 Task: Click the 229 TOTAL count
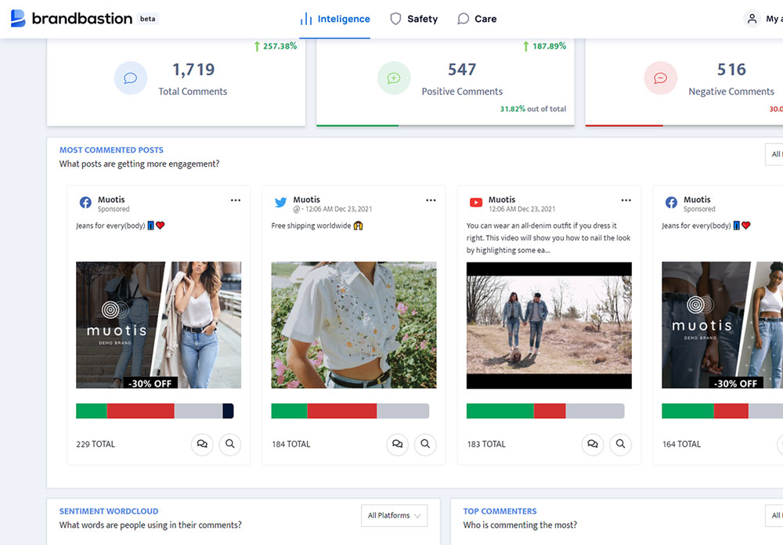point(96,444)
